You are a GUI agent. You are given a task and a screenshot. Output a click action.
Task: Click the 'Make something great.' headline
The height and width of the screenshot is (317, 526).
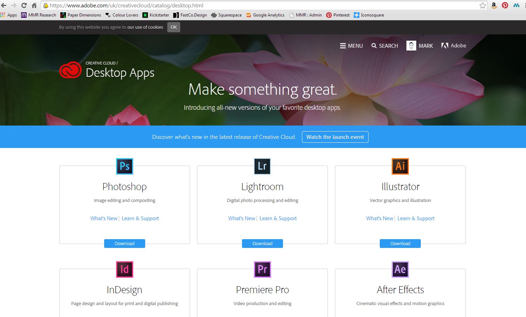pos(262,89)
